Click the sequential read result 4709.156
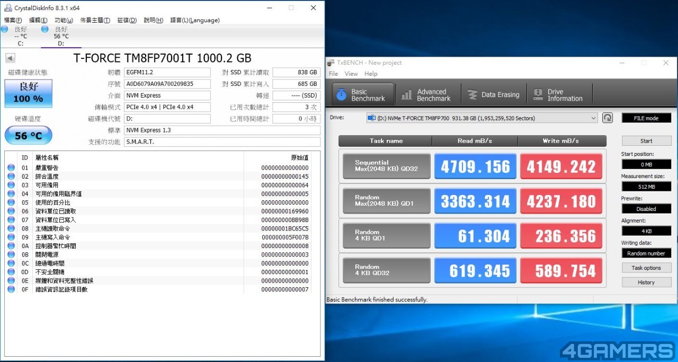 point(475,166)
